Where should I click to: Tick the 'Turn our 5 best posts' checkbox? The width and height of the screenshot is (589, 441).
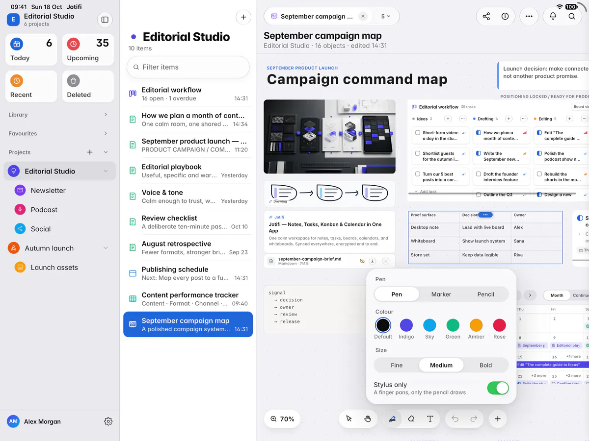pyautogui.click(x=418, y=174)
